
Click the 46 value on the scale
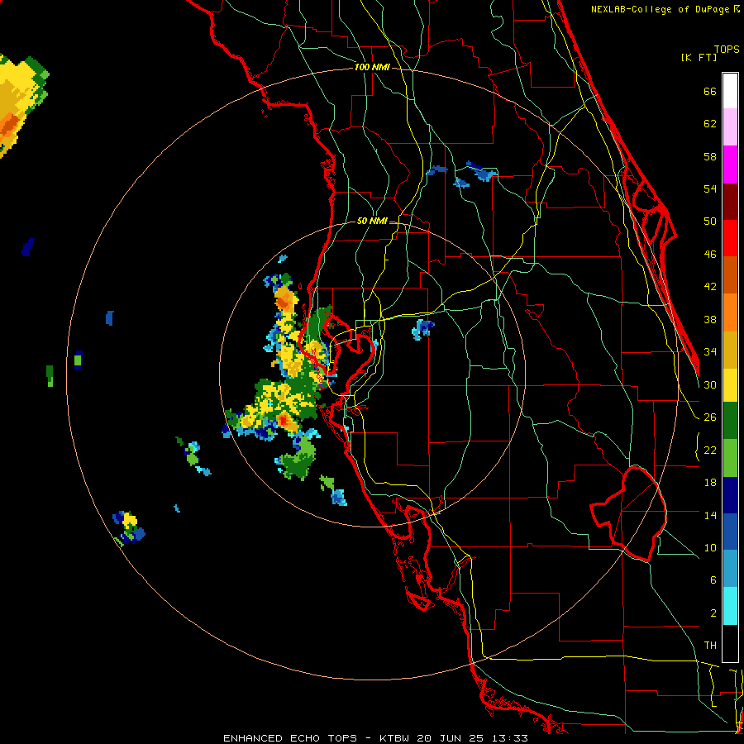point(710,255)
